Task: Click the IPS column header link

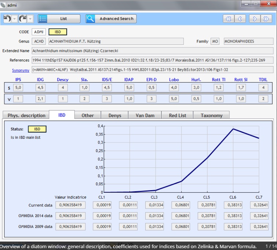Action: tap(18, 79)
